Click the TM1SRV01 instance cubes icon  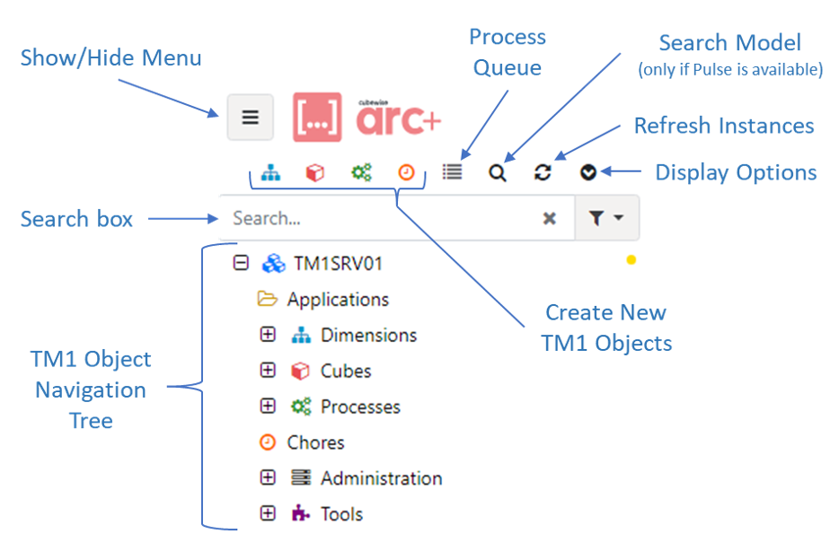pos(273,264)
